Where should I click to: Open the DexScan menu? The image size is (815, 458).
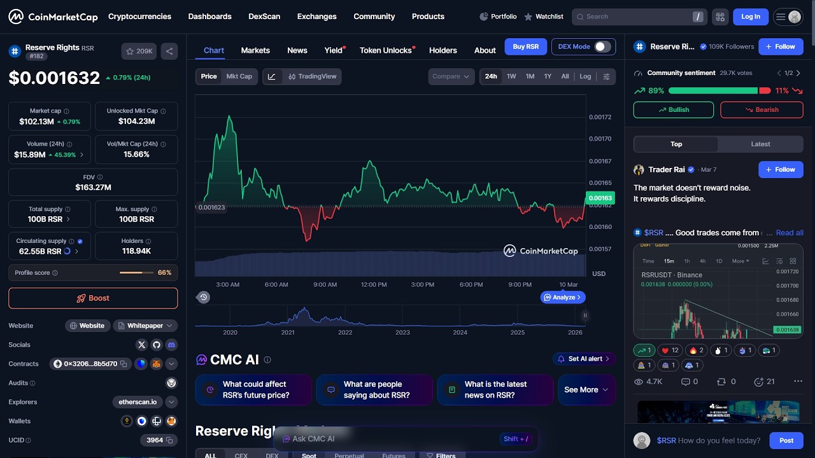264,17
